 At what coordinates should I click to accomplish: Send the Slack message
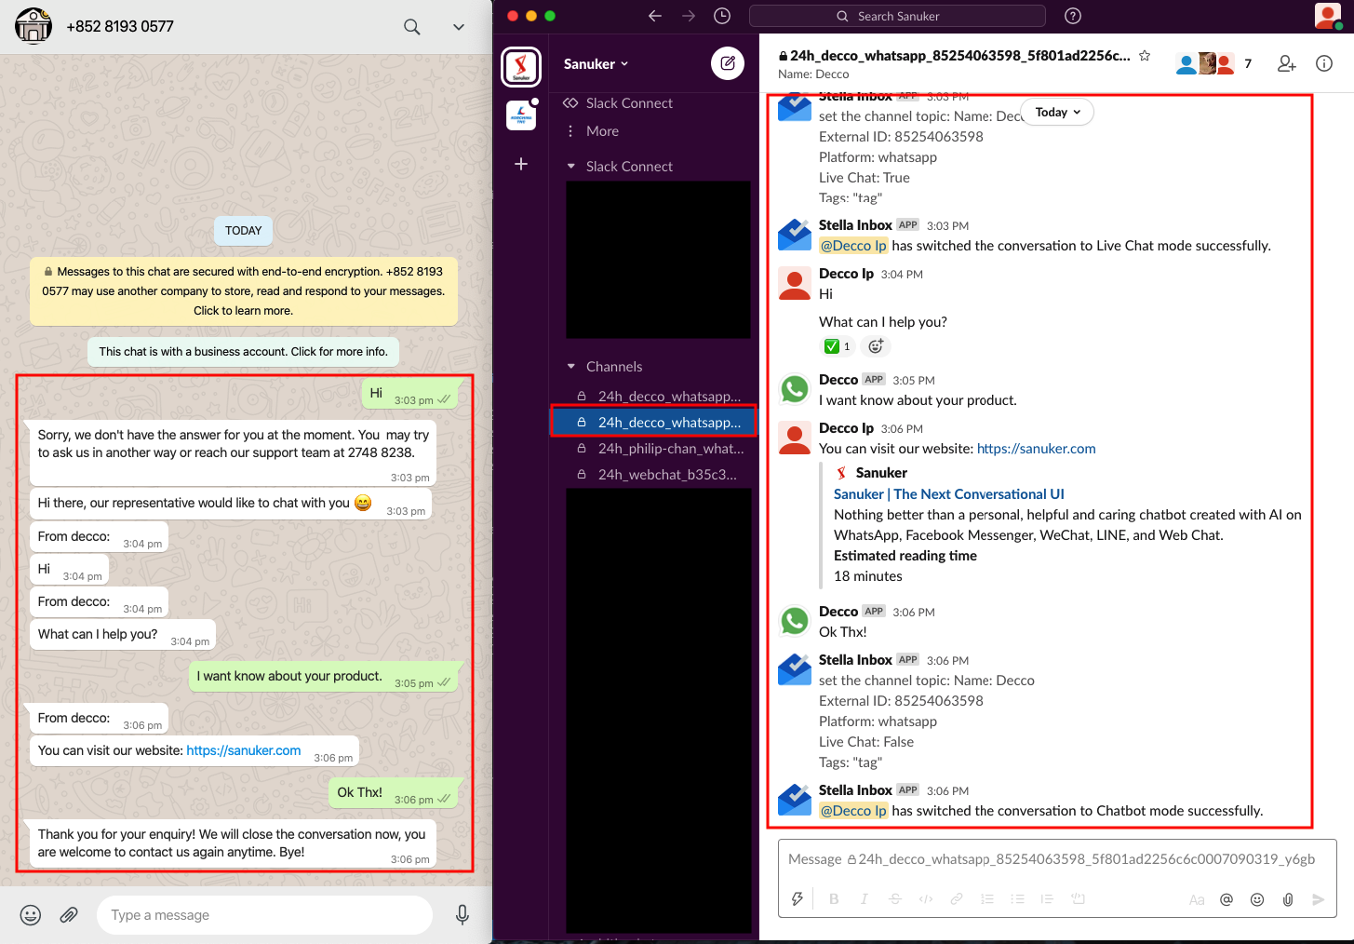(x=1318, y=899)
